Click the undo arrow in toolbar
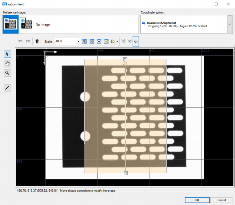The width and height of the screenshot is (235, 205). [20, 41]
